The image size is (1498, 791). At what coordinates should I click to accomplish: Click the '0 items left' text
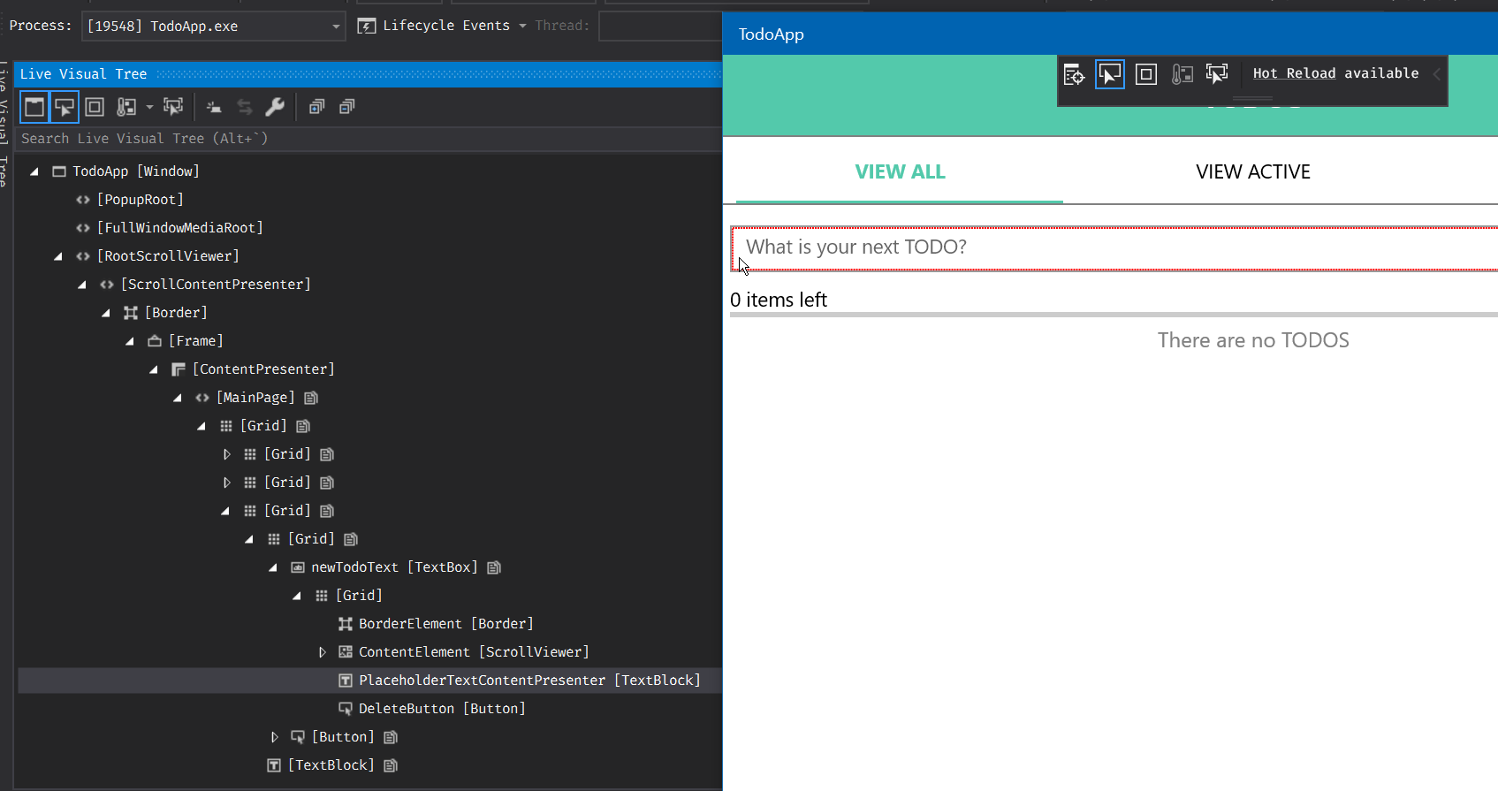(x=779, y=300)
